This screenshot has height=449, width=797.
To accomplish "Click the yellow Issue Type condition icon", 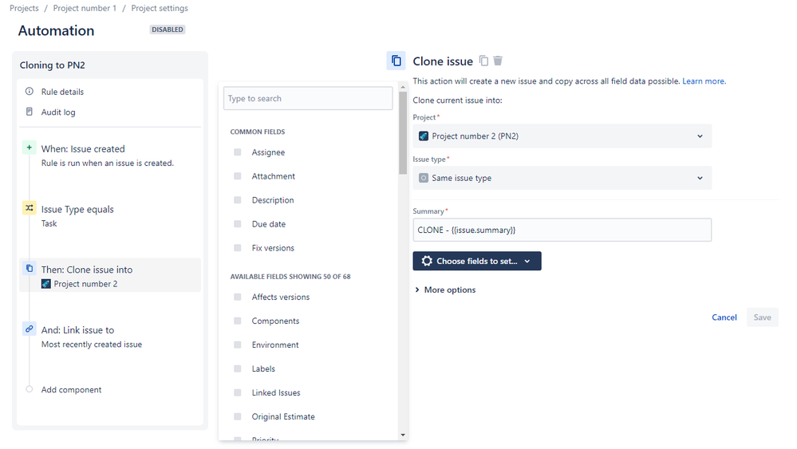I will pos(29,208).
